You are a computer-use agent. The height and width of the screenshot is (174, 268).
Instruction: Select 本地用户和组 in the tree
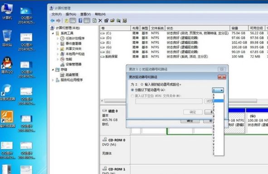(x=75, y=54)
